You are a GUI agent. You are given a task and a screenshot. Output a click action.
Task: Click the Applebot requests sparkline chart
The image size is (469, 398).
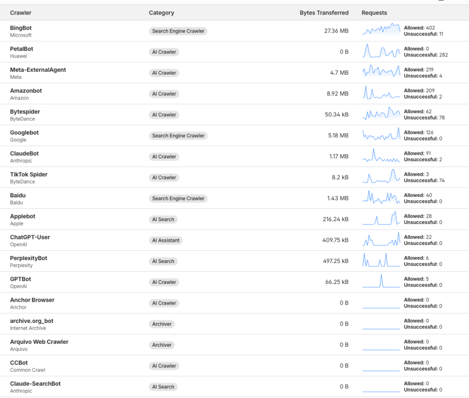[x=381, y=218]
